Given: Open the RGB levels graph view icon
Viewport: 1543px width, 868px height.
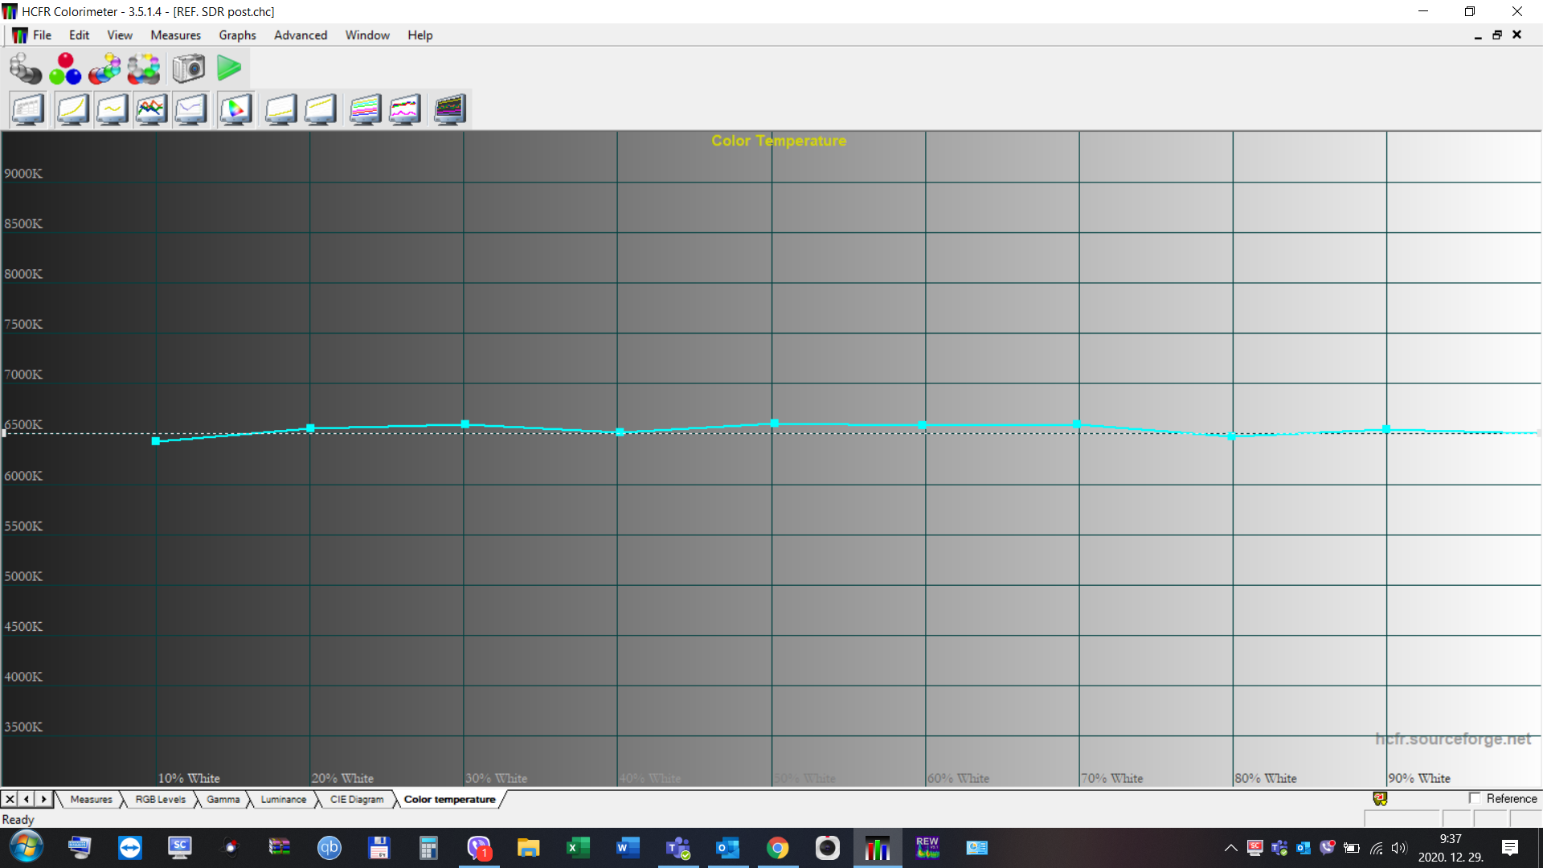Looking at the screenshot, I should point(151,108).
